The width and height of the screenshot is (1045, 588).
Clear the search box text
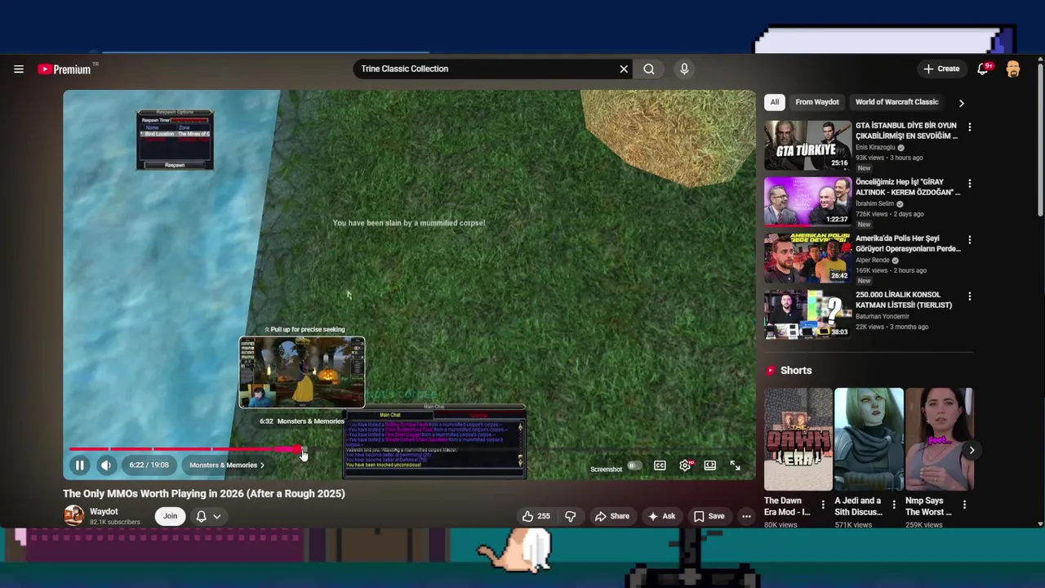click(624, 69)
